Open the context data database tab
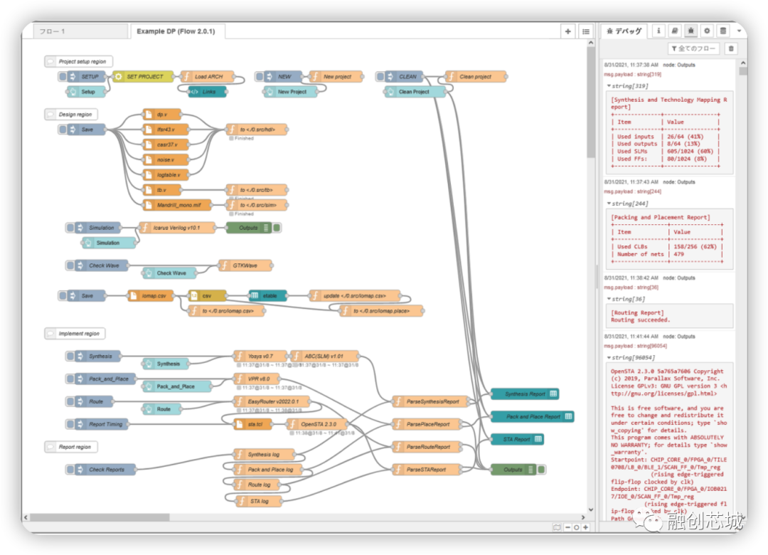Screen dimensions: 768x555 [x=723, y=31]
